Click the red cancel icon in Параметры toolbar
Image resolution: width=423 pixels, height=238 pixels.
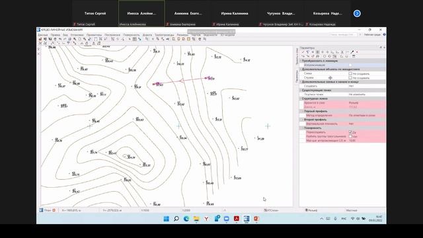[x=357, y=52]
